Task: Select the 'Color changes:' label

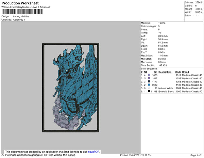Action: 149,26
